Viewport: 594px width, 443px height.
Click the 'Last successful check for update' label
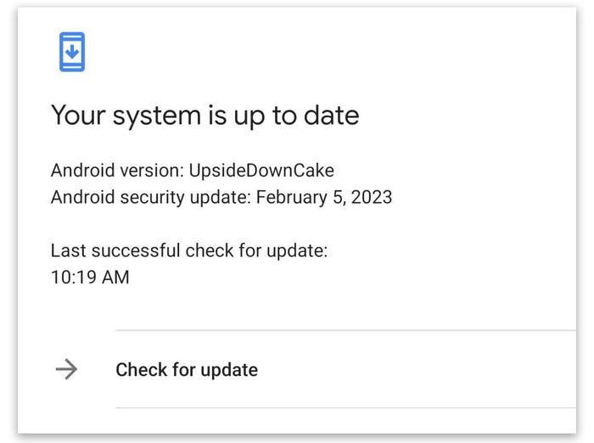click(x=189, y=250)
